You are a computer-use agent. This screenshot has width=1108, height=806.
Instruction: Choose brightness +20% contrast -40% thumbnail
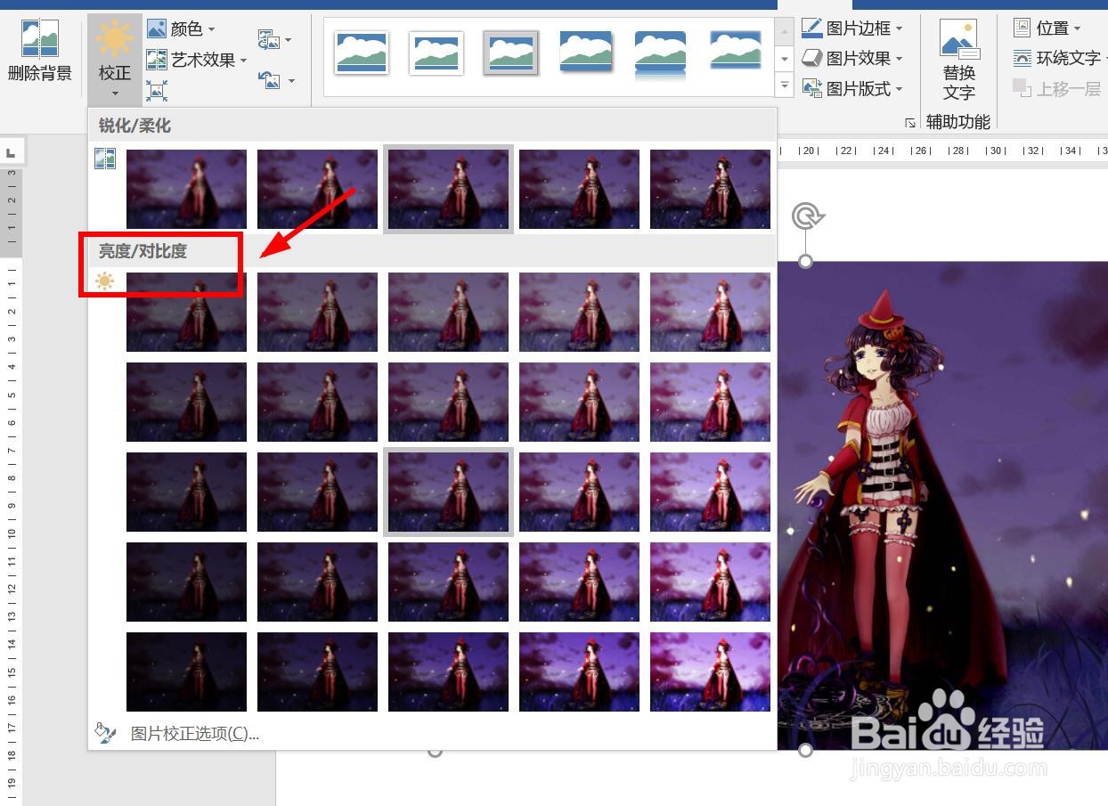(x=579, y=312)
